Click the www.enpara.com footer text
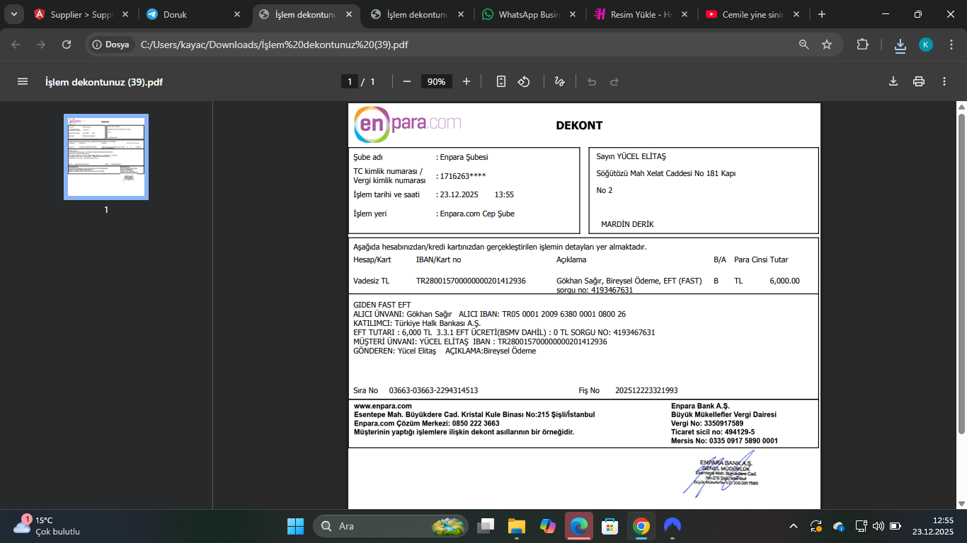 (x=383, y=406)
